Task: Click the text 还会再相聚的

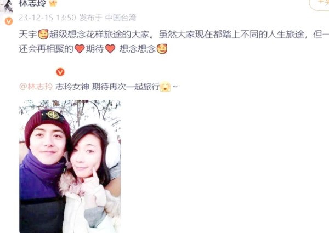Action: (x=46, y=49)
